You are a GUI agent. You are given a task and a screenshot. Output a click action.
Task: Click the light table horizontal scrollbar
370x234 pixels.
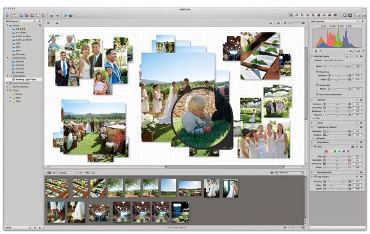tap(224, 167)
